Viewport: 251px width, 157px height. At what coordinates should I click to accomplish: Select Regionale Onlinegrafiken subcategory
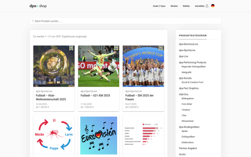click(194, 67)
